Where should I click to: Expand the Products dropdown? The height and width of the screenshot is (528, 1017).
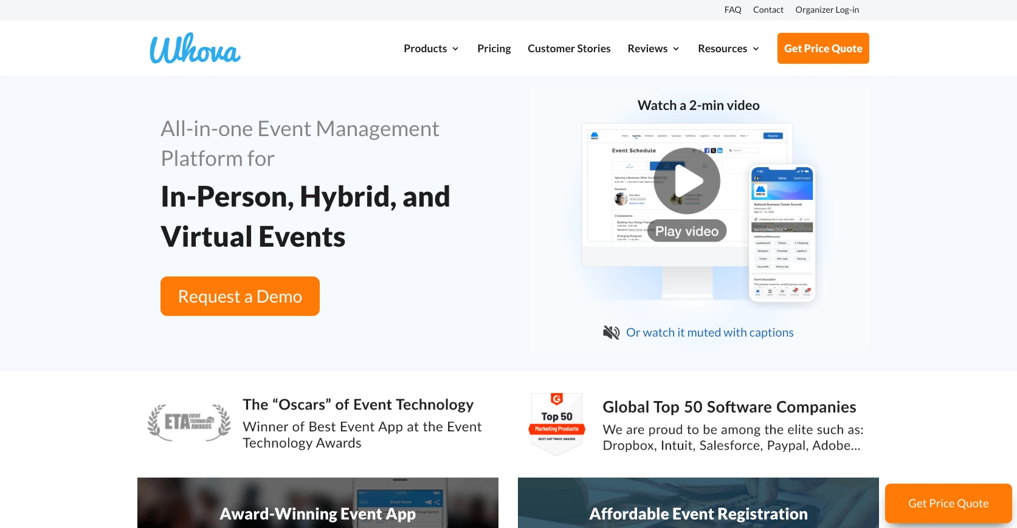[431, 49]
